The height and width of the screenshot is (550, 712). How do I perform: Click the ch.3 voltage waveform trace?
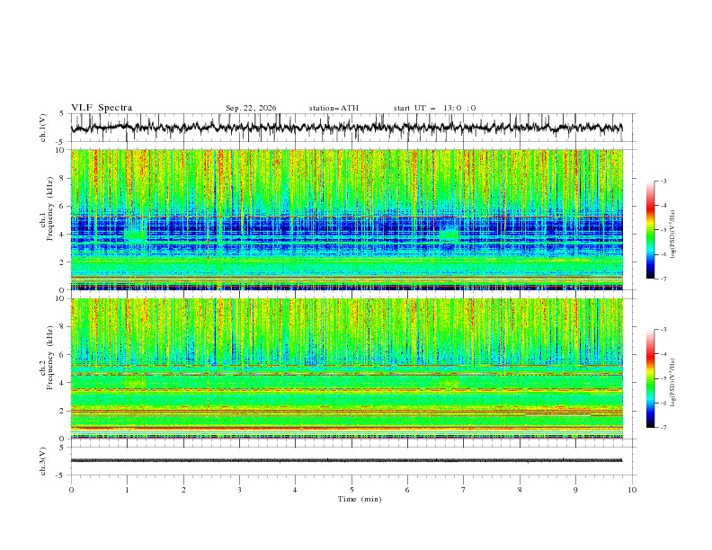[346, 460]
